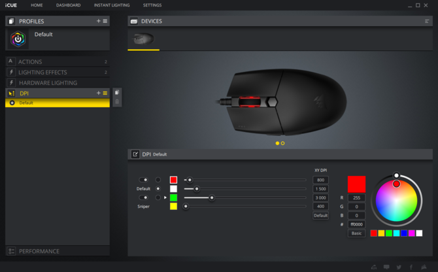Edit the B color value field
This screenshot has height=272, width=438.
pos(356,215)
